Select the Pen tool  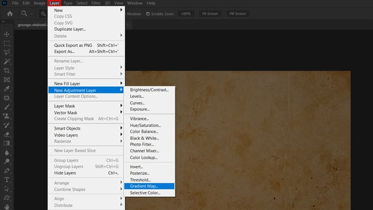tap(6, 171)
